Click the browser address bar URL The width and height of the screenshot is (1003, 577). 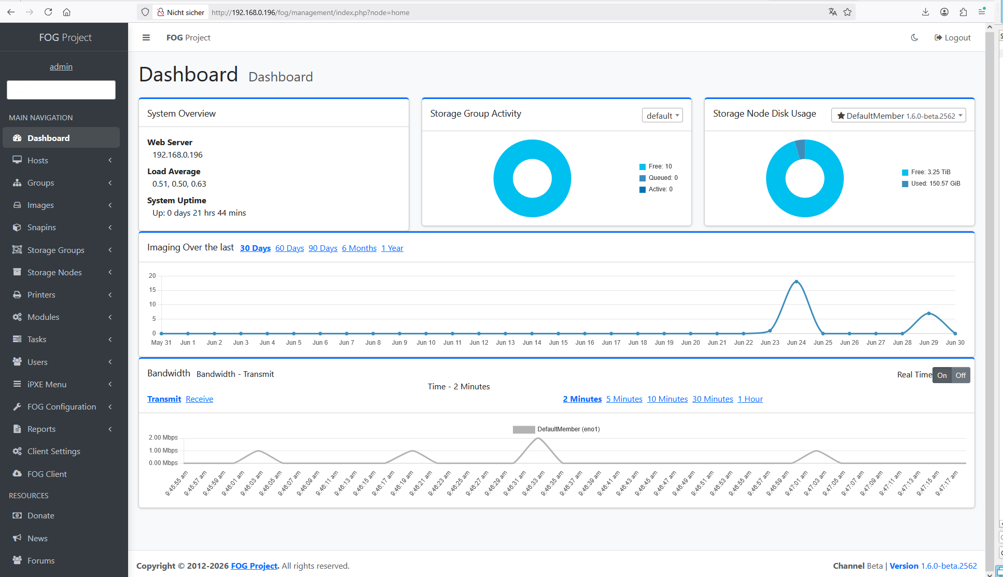coord(310,12)
